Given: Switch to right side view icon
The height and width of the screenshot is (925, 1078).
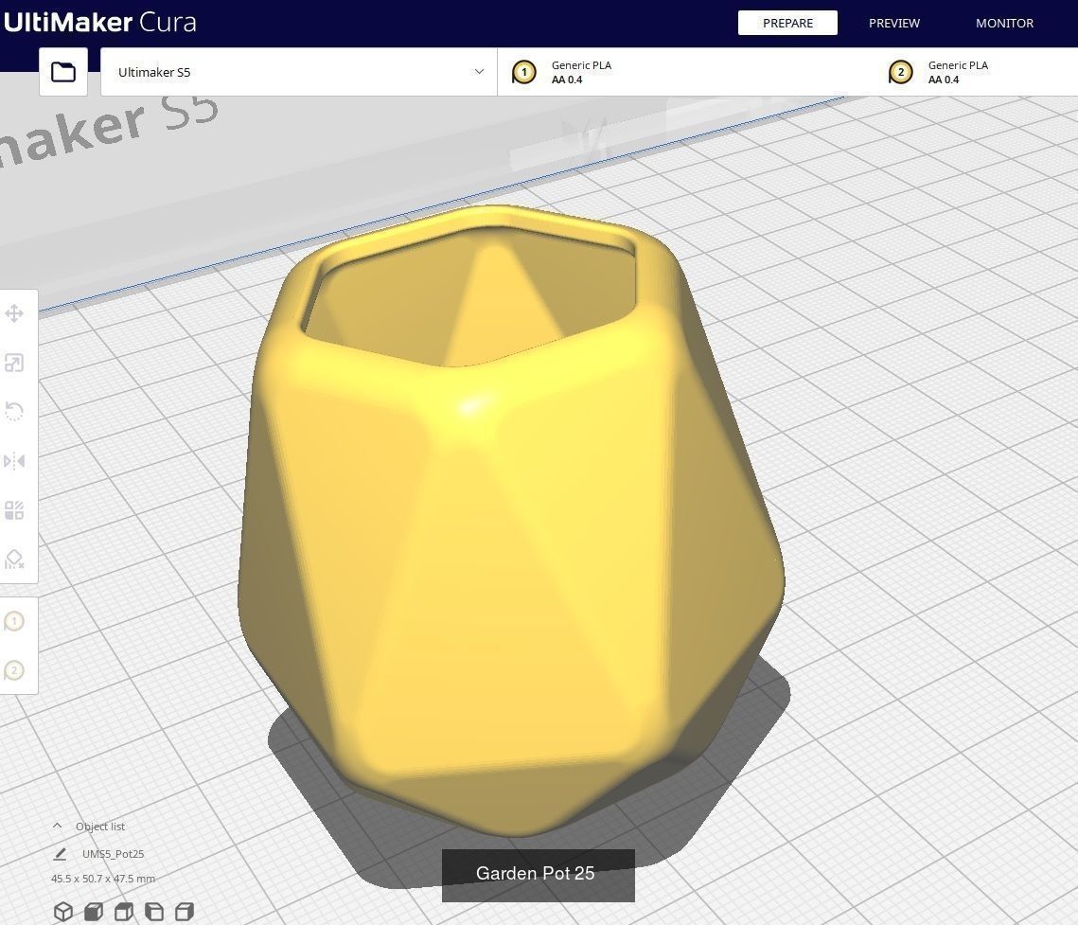Looking at the screenshot, I should coord(185,912).
